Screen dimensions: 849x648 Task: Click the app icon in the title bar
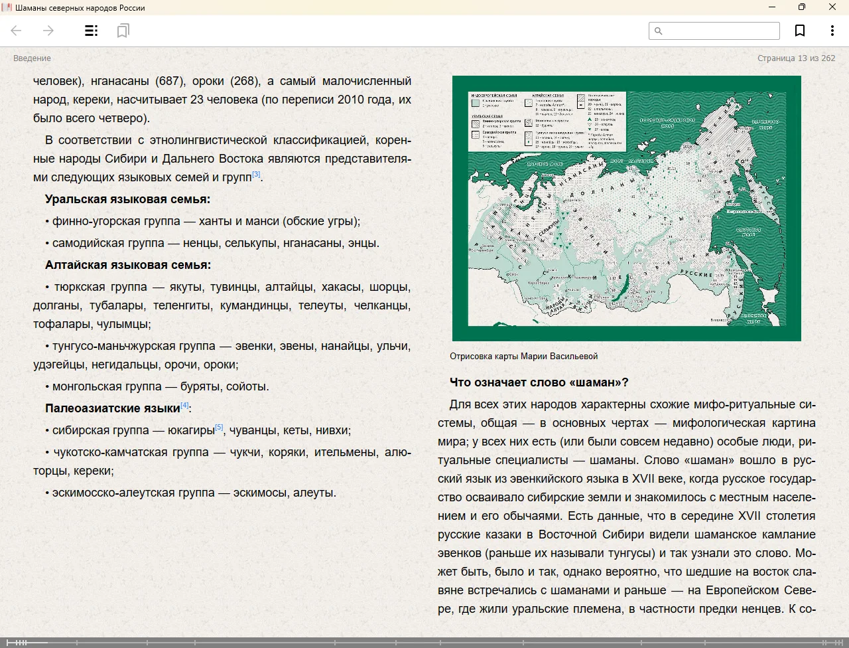(x=7, y=8)
